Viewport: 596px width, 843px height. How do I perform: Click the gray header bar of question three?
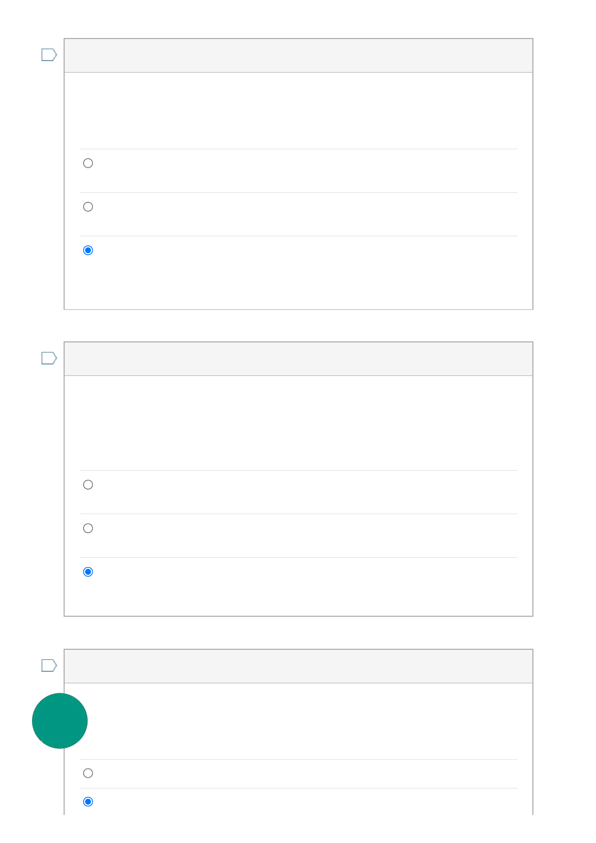pos(299,666)
